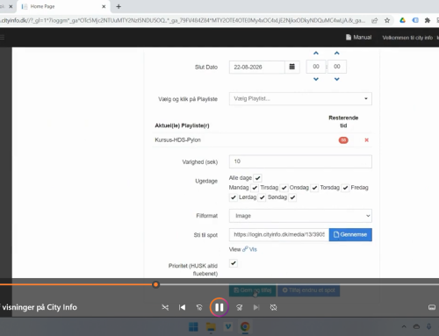
Task: Skip forward thirty seconds in the player
Action: 240,307
